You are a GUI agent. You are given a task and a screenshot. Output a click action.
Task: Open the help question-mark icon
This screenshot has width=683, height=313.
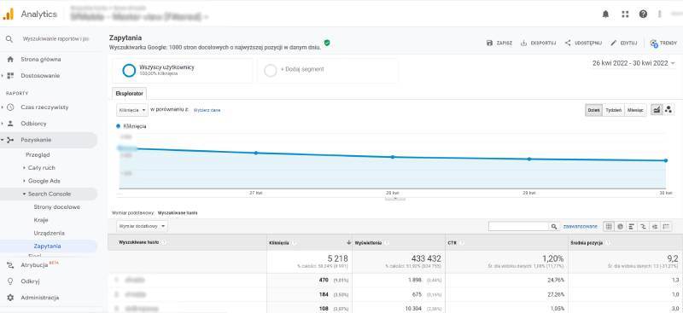coord(644,14)
